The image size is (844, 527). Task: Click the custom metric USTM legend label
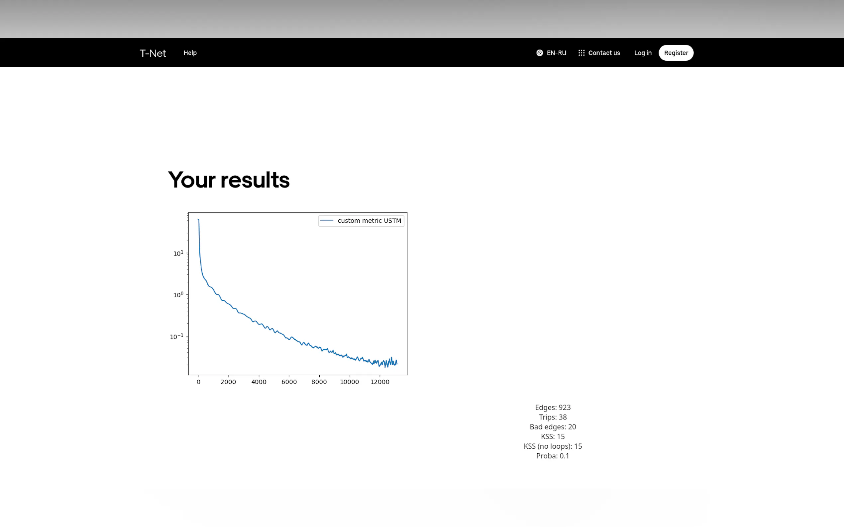pyautogui.click(x=369, y=221)
